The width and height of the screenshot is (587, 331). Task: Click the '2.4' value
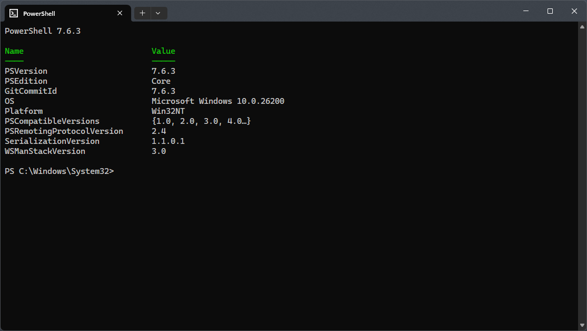[159, 131]
